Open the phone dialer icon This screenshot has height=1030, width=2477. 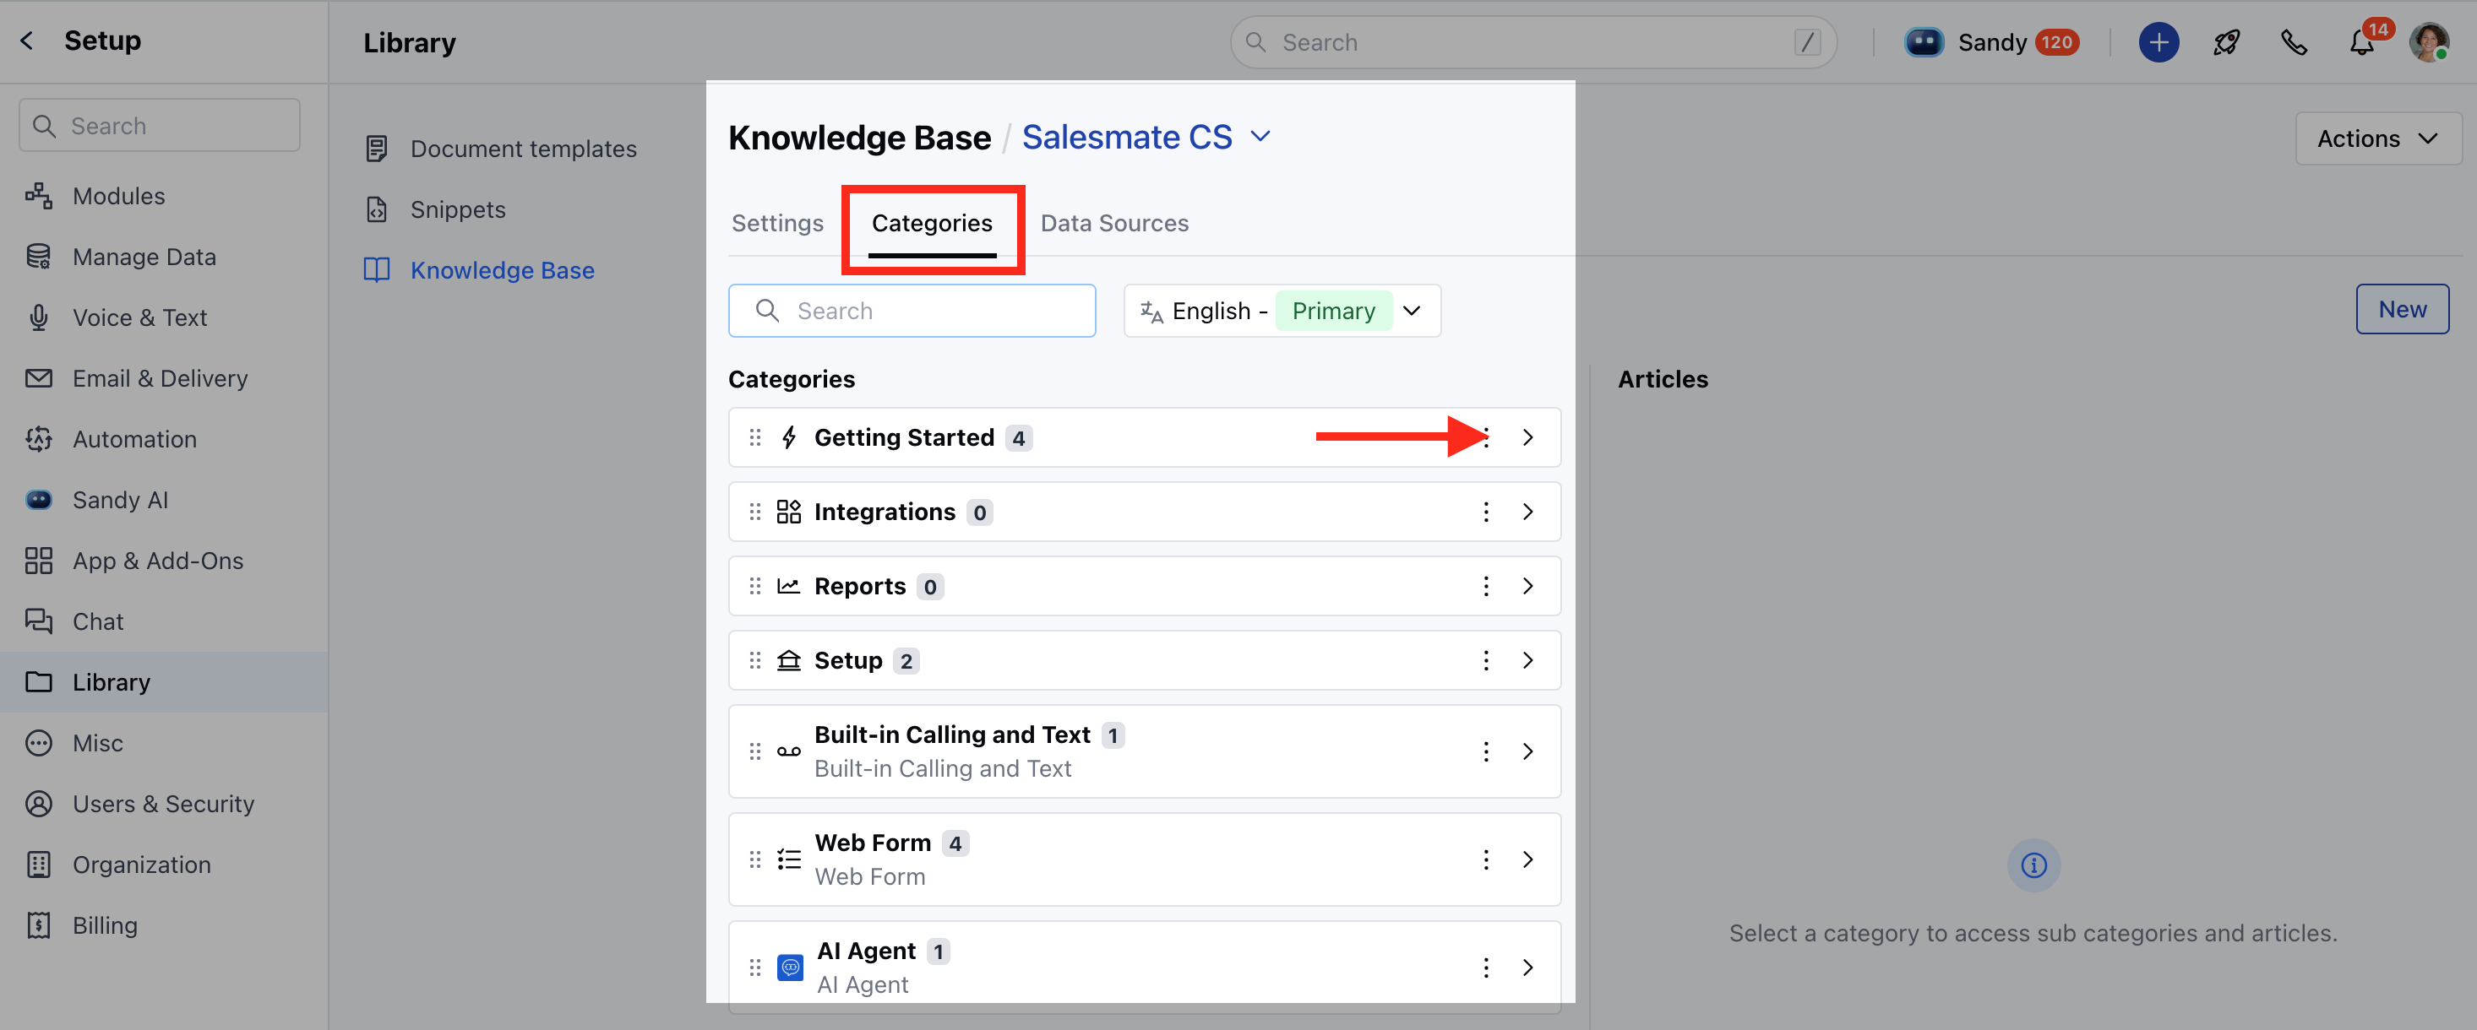(x=2294, y=42)
